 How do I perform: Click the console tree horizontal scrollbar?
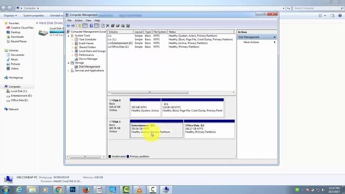[86, 157]
